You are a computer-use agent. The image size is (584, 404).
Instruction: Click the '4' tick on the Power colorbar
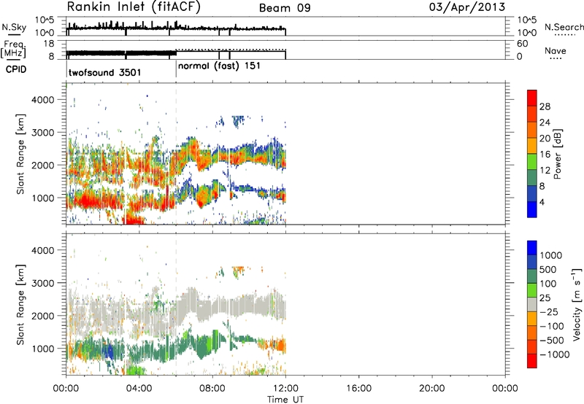(x=542, y=202)
